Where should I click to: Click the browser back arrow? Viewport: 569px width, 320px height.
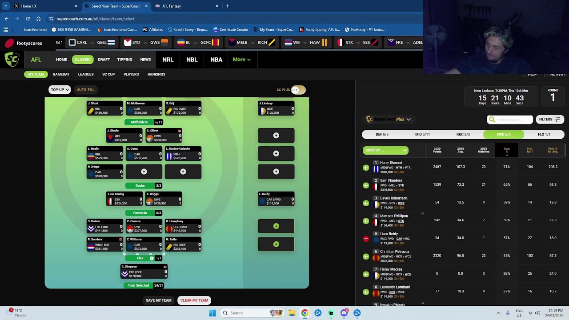[x=6, y=19]
